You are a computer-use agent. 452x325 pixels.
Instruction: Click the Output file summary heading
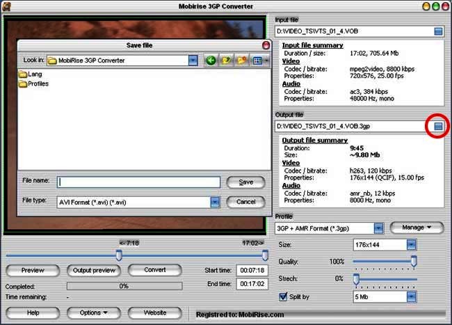pos(315,141)
